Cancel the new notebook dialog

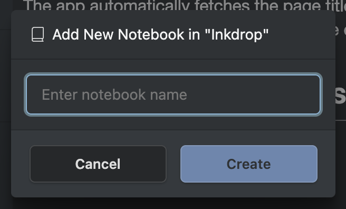98,164
